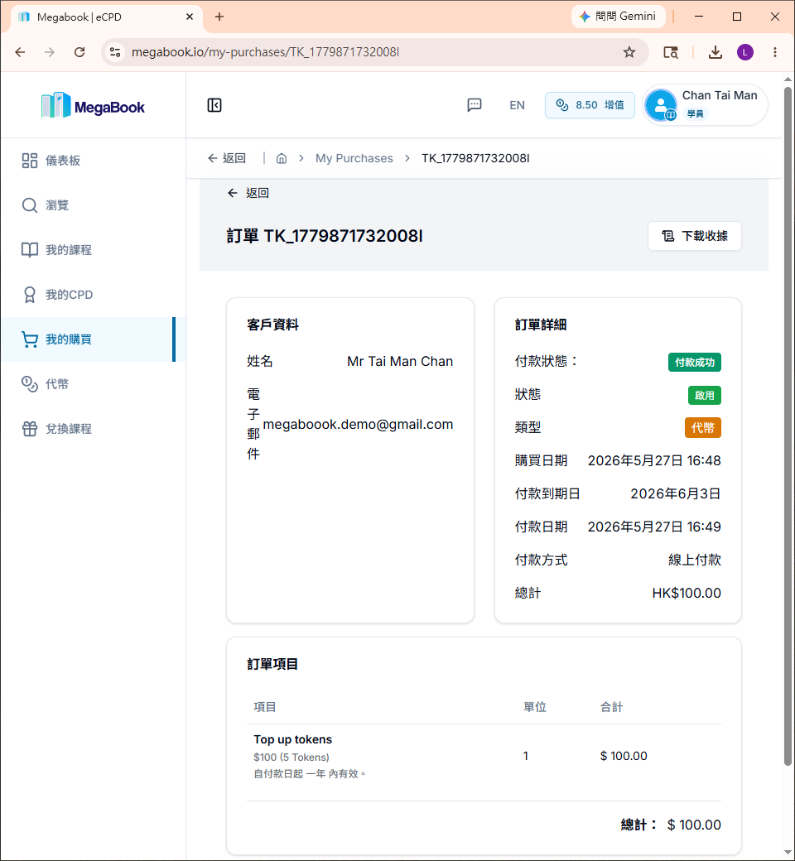
Task: Click payment date 2026年5月27日 16:49
Action: (653, 527)
